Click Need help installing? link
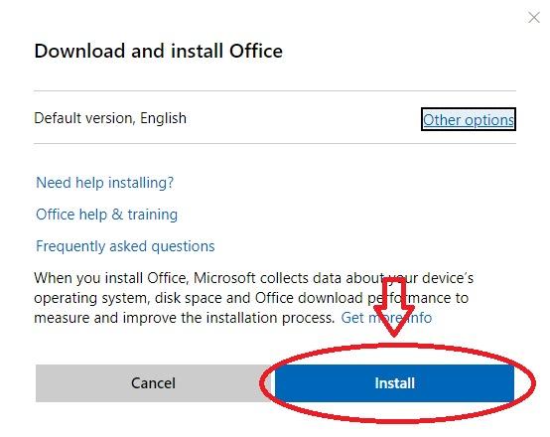This screenshot has width=550, height=437. [105, 183]
